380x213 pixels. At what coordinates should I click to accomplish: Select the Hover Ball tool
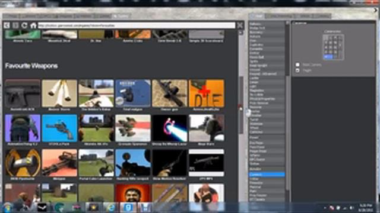(267, 57)
